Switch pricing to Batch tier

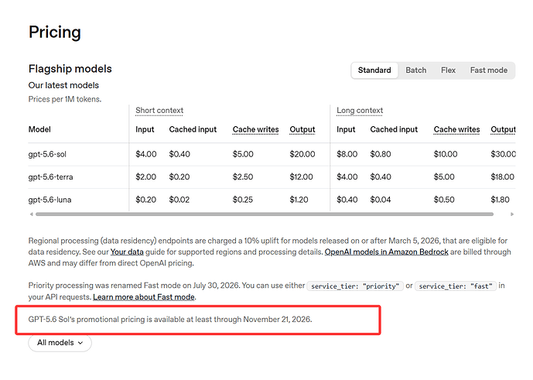[x=415, y=70]
